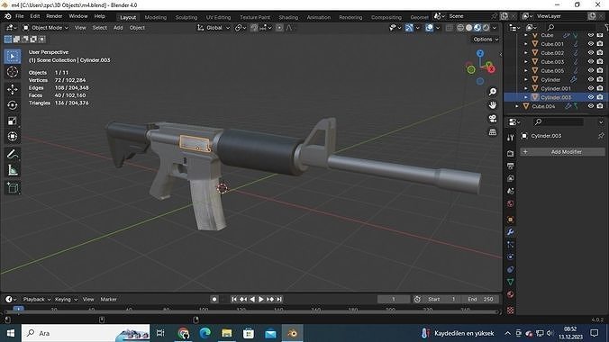Select the Scale tool
The height and width of the screenshot is (342, 609).
(13, 121)
